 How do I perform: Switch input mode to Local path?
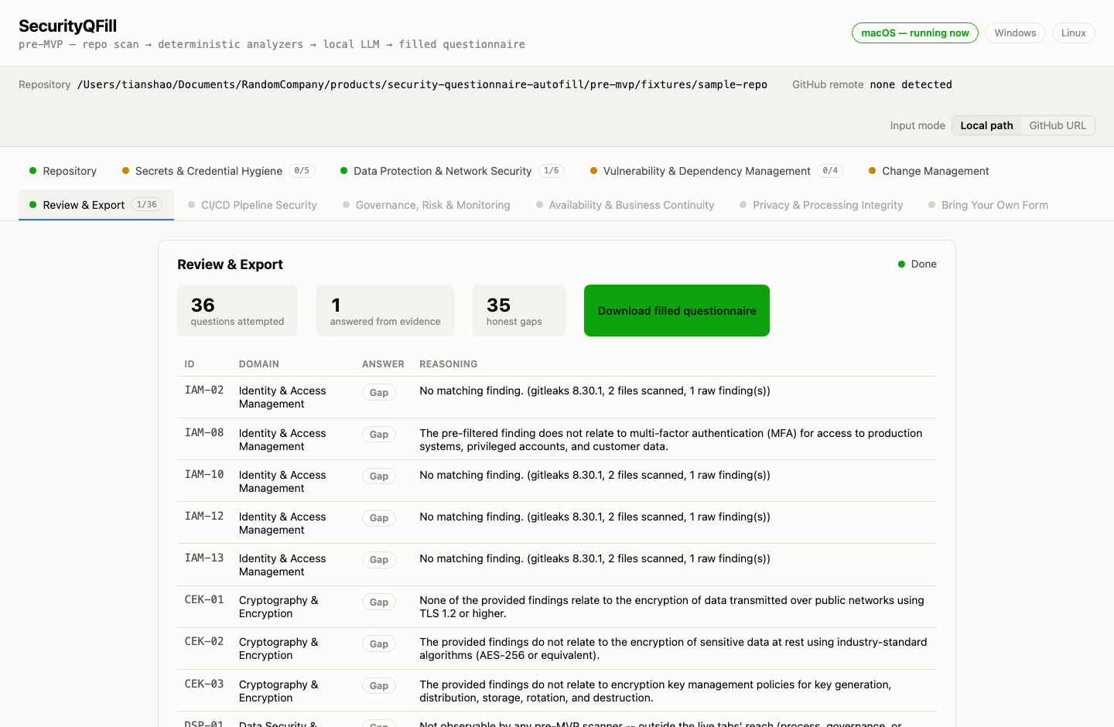(x=986, y=125)
